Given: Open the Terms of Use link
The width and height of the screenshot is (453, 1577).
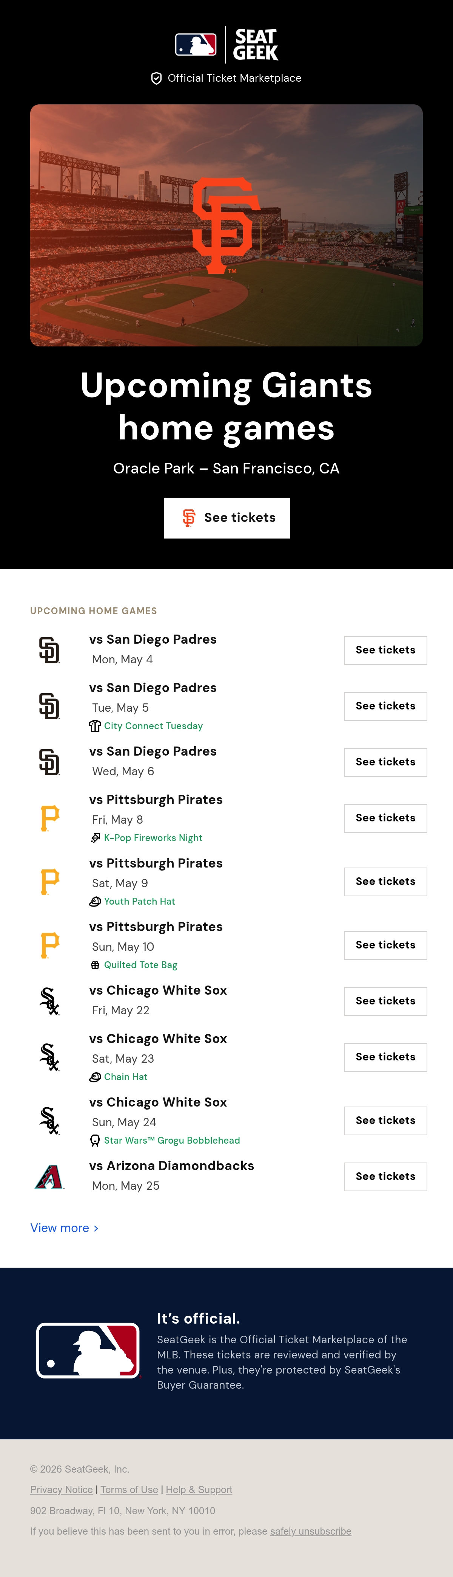Looking at the screenshot, I should click(x=129, y=1490).
